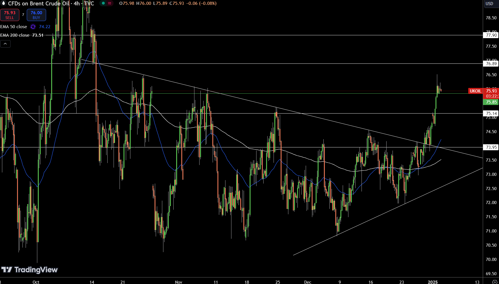Click the 74.50 tick on price scale

491,132
